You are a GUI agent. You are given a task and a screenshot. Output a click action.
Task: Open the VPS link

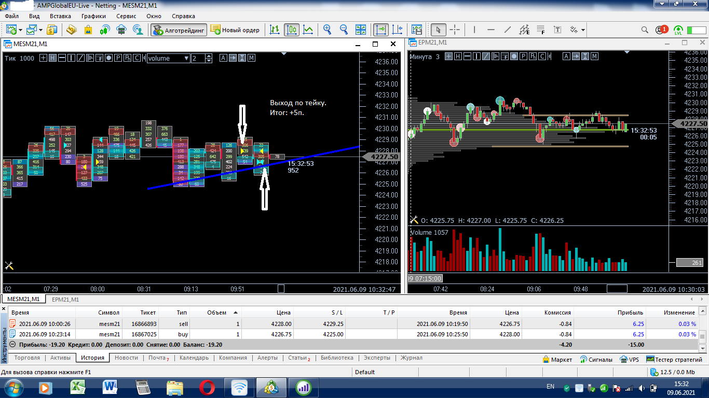(x=630, y=359)
